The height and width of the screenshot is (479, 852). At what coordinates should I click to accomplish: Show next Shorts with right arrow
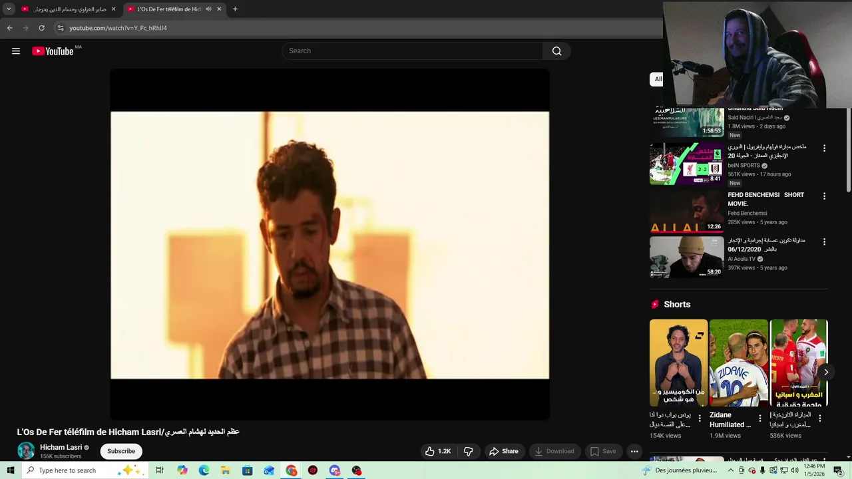coord(826,372)
